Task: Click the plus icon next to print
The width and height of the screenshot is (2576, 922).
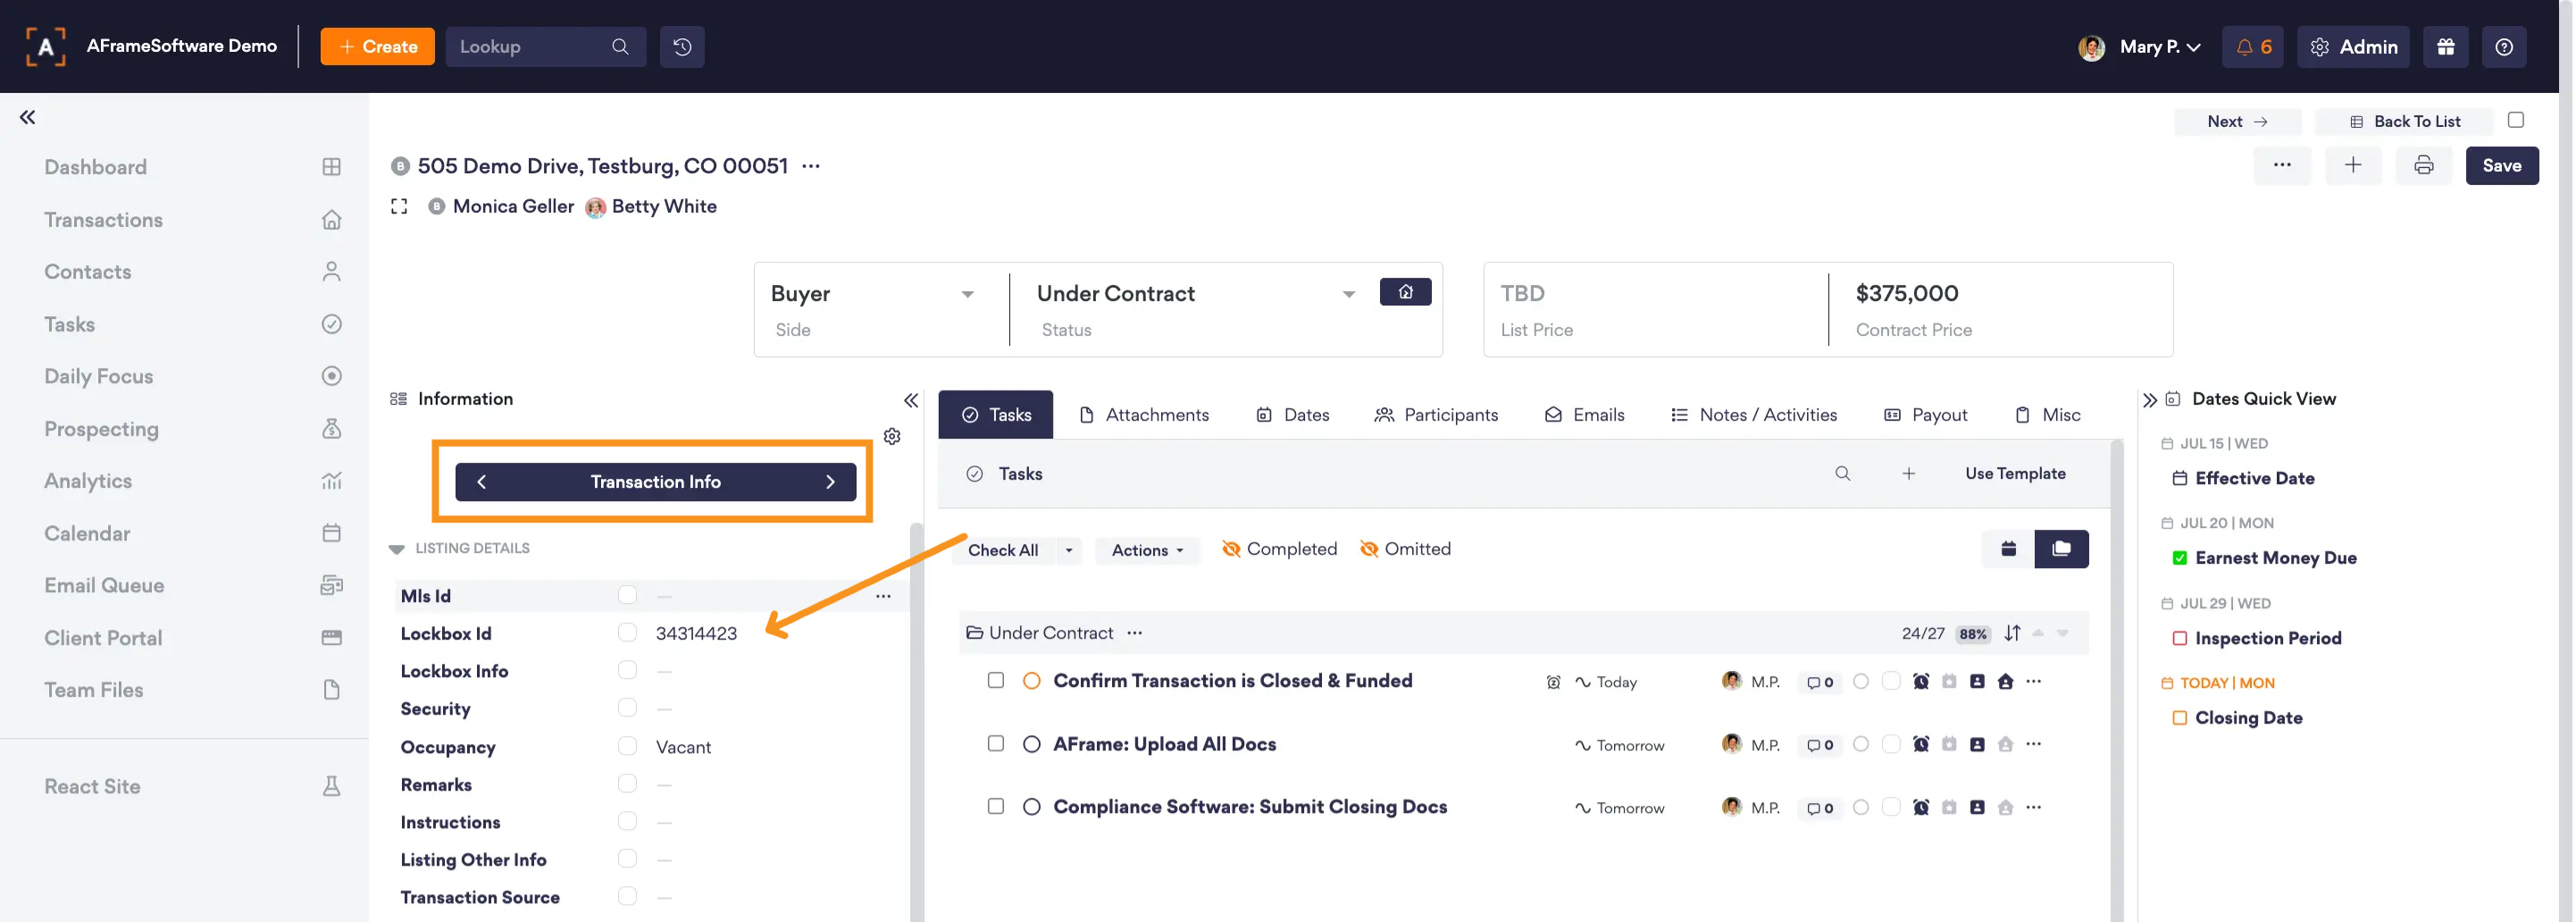Action: pos(2353,166)
